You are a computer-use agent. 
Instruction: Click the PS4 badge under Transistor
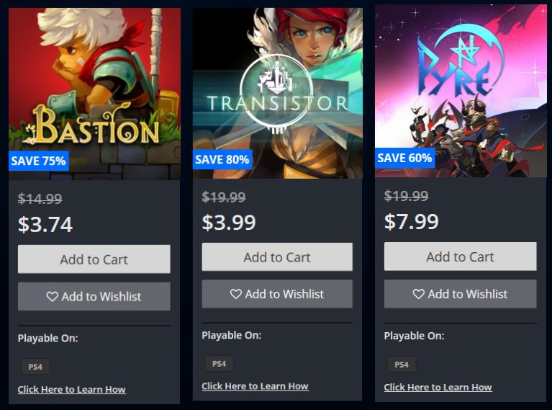click(219, 363)
